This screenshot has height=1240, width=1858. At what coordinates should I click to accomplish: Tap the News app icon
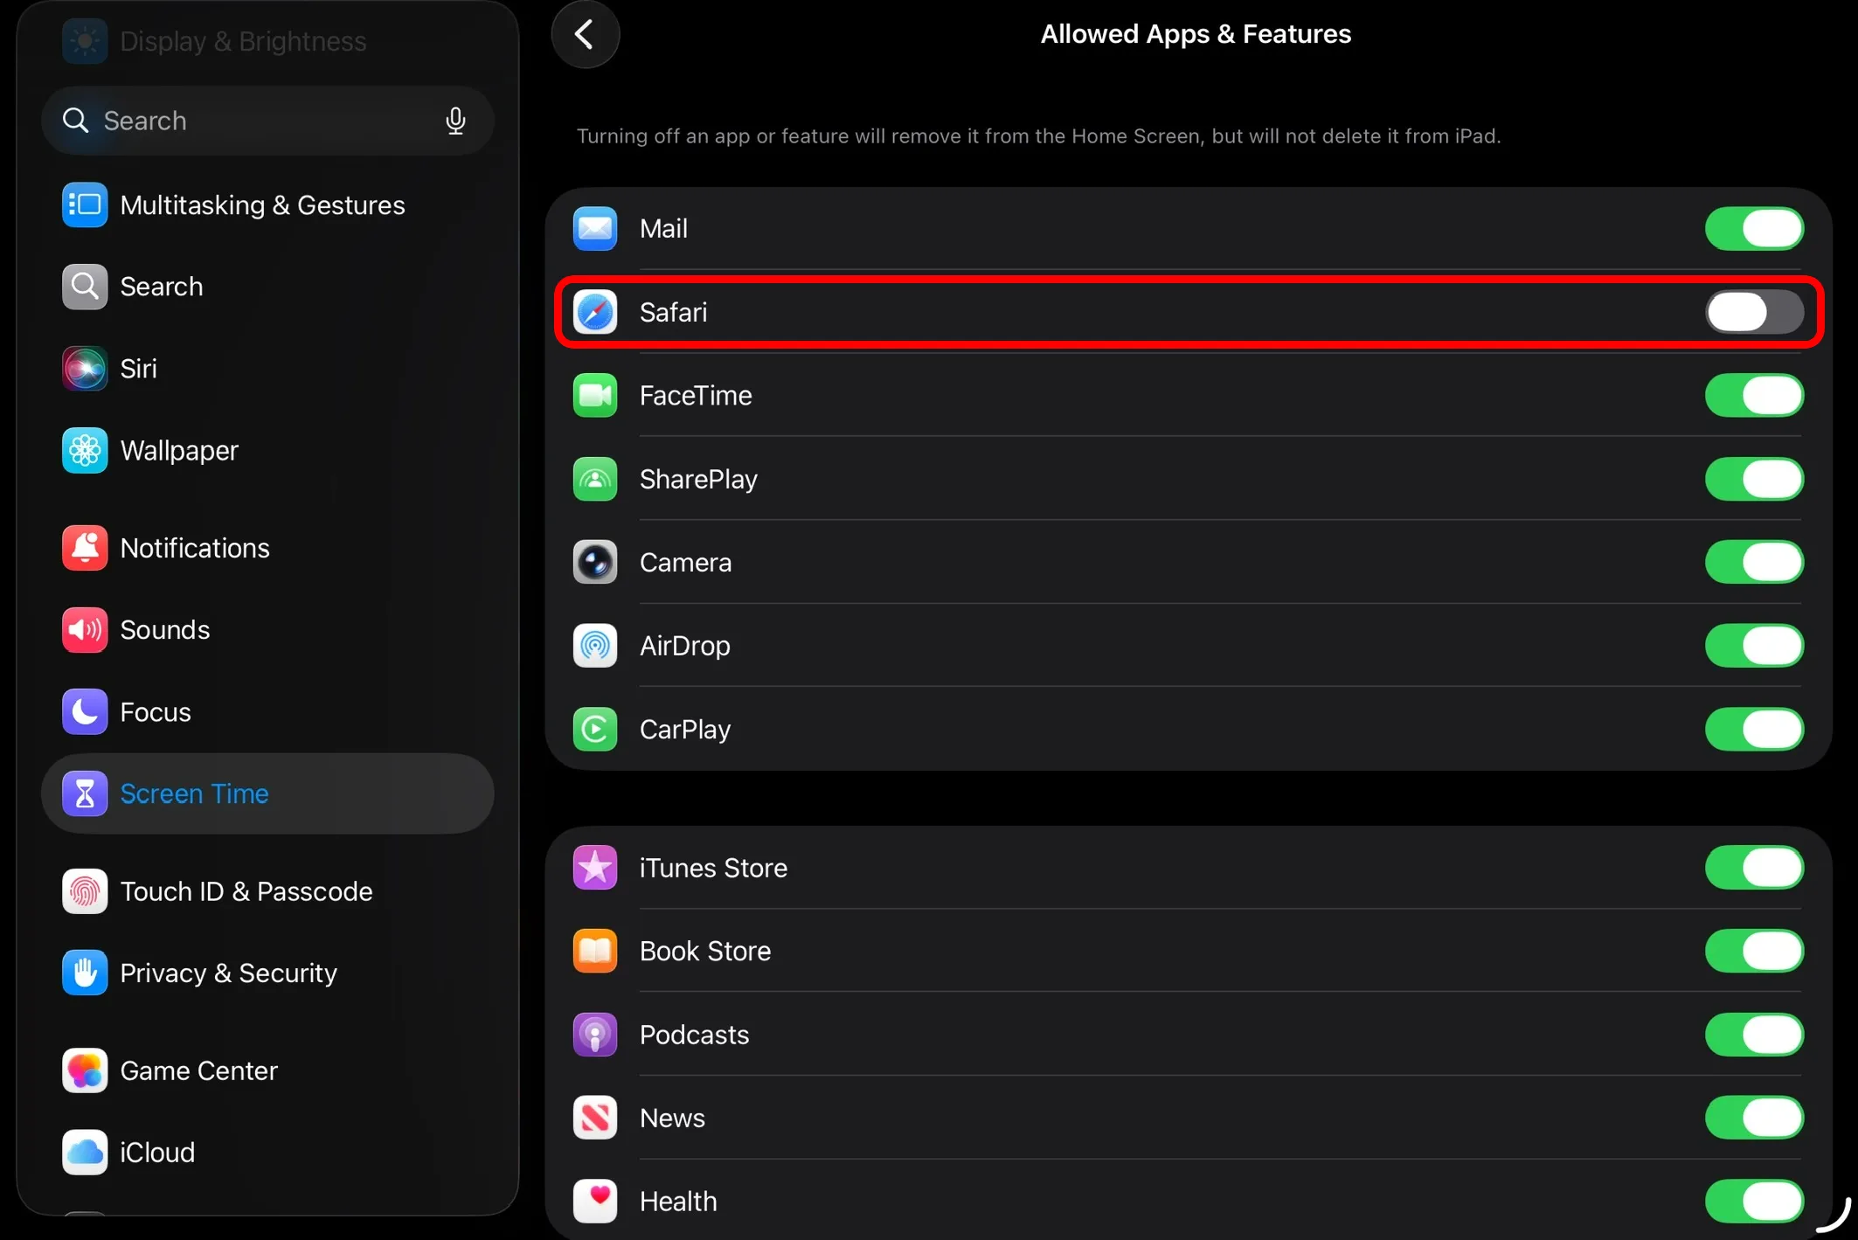click(595, 1118)
